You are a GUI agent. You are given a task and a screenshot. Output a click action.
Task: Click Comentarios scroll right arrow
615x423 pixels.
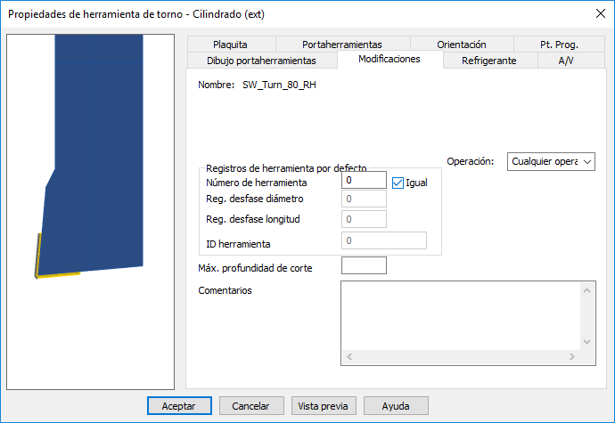click(572, 357)
